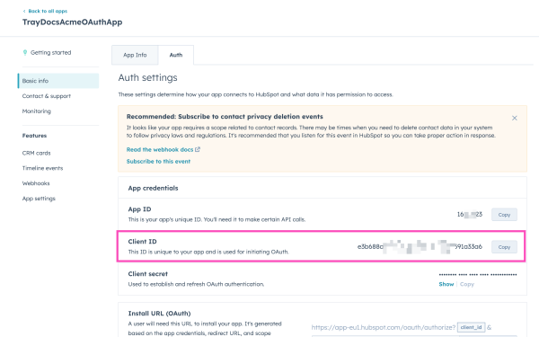The width and height of the screenshot is (539, 337).
Task: Open Timeline events feature
Action: pos(42,168)
